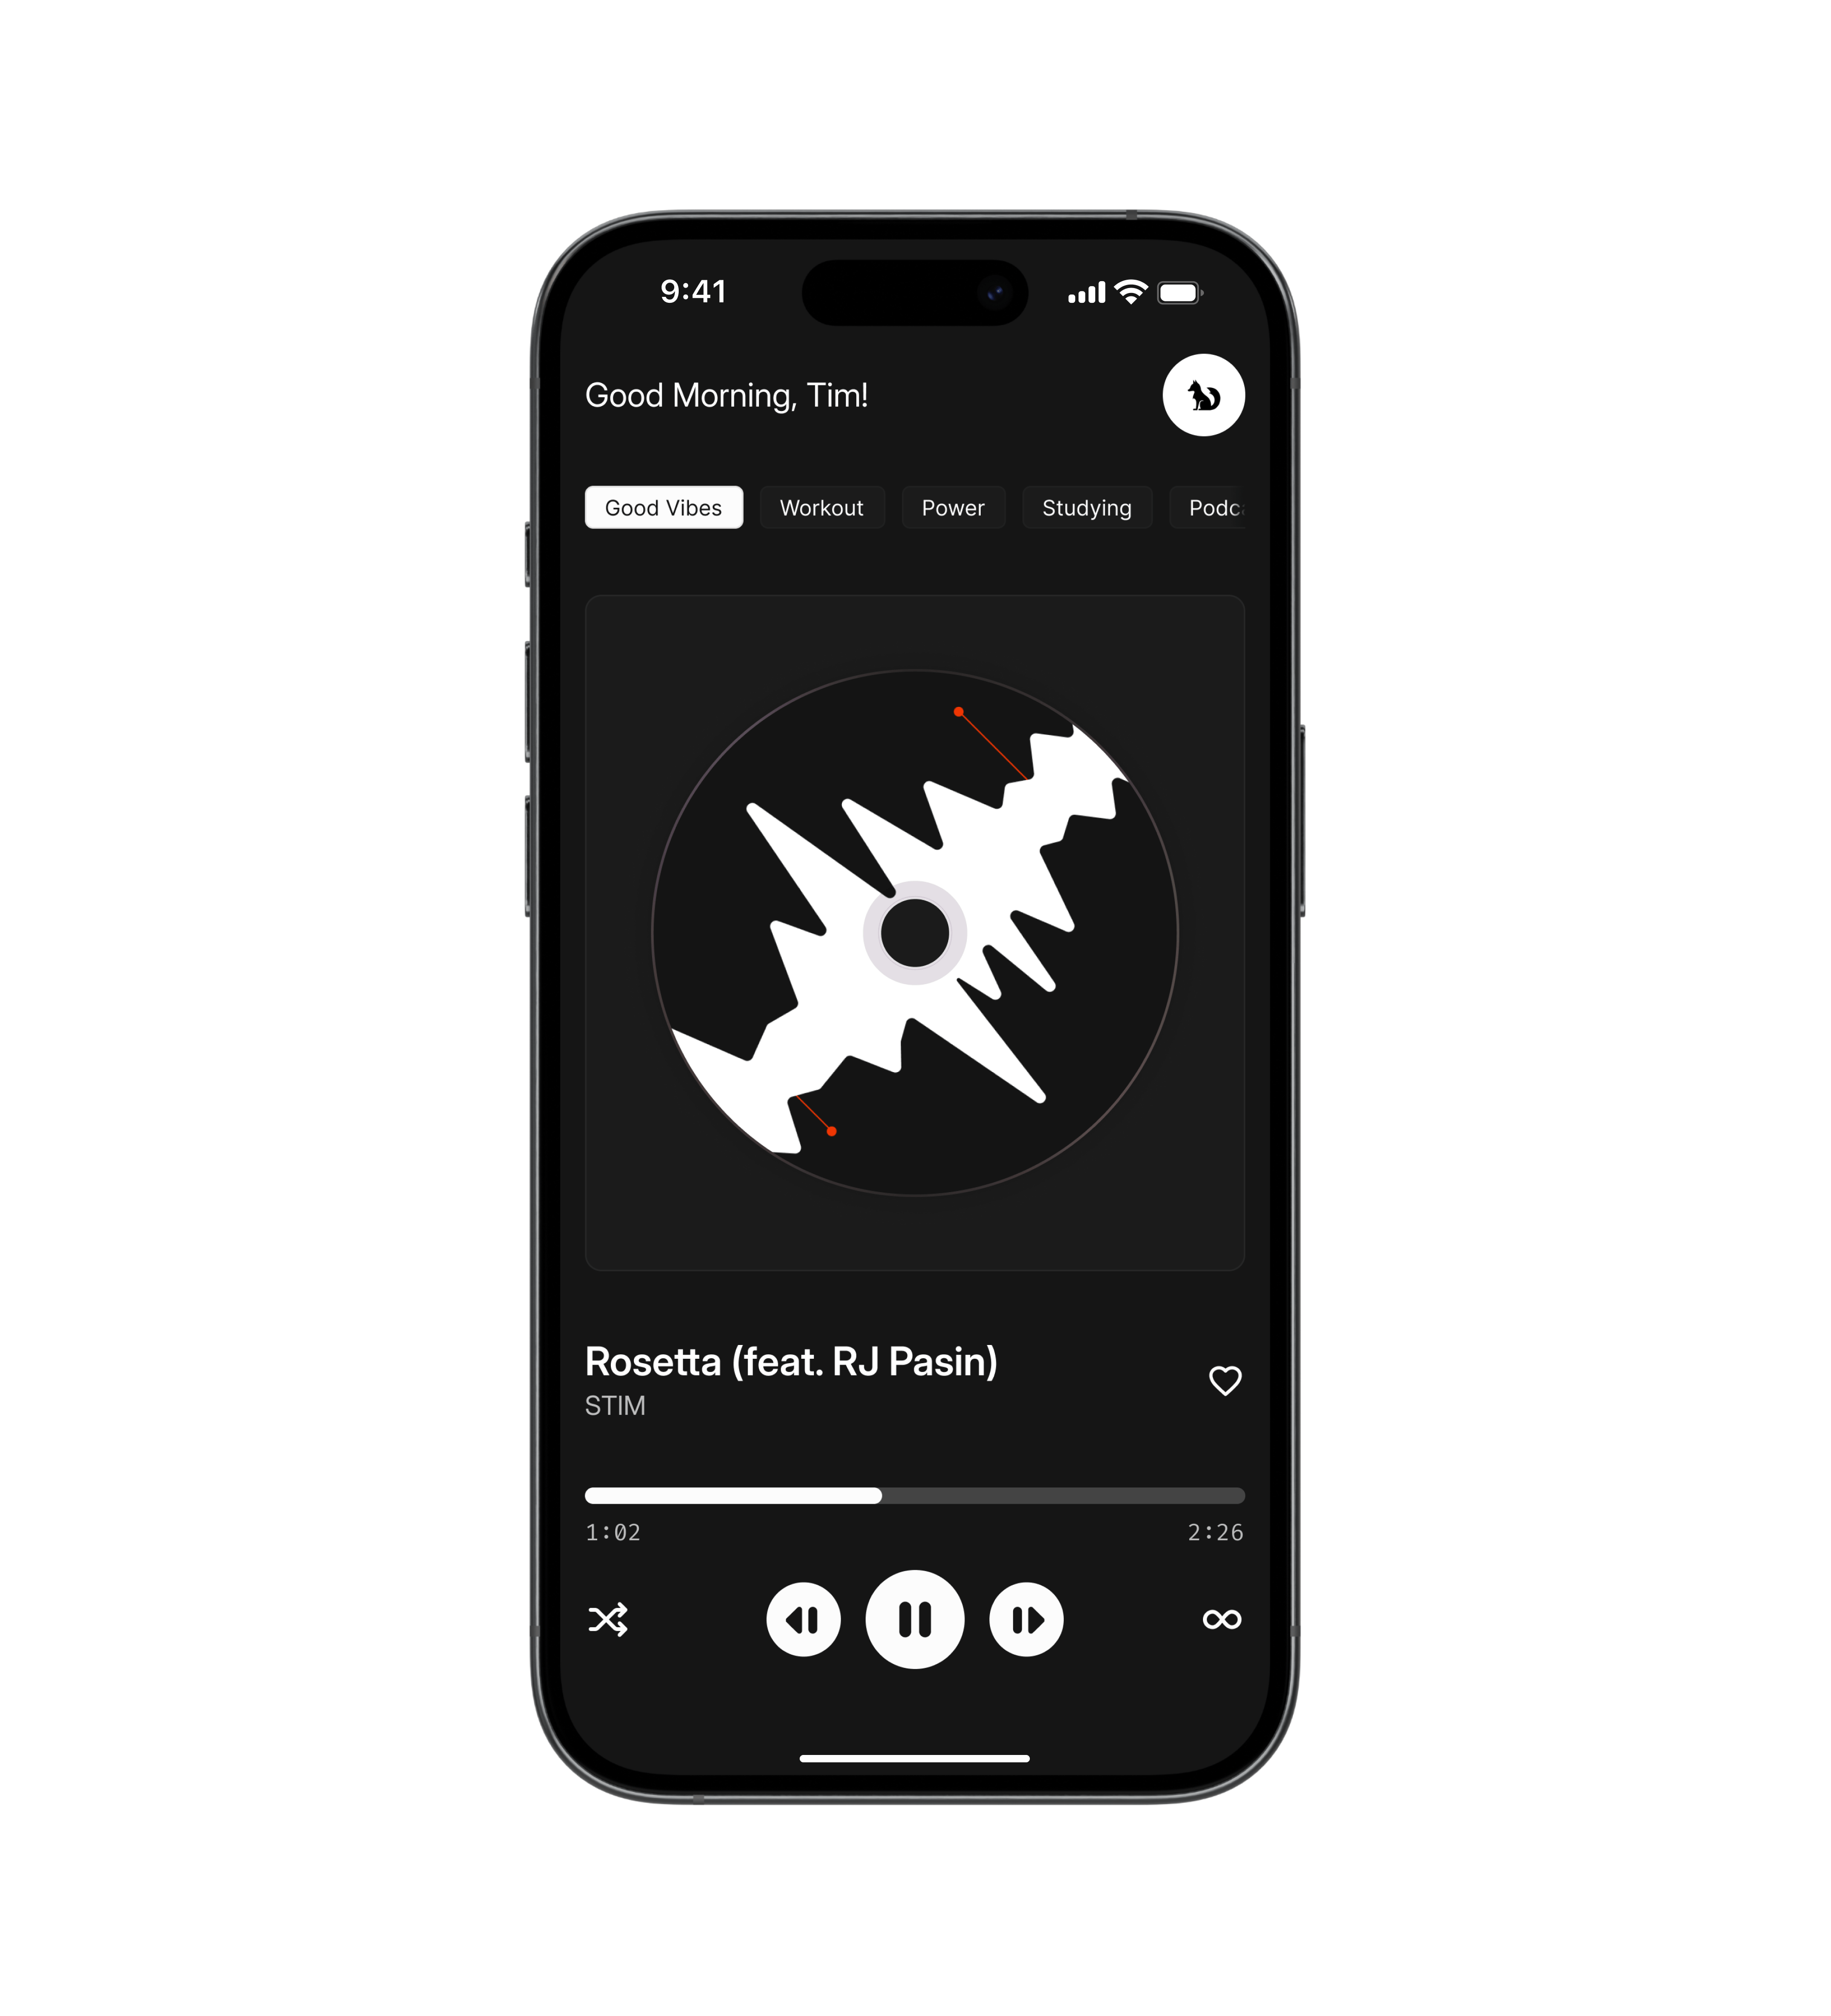Select the Good Vibes tab
Image resolution: width=1831 pixels, height=2016 pixels.
tap(664, 507)
